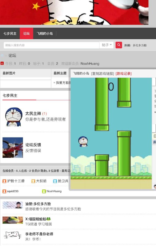Open the 油管:多伦多方脸 link
156x246 pixels.
pyautogui.click(x=38, y=204)
